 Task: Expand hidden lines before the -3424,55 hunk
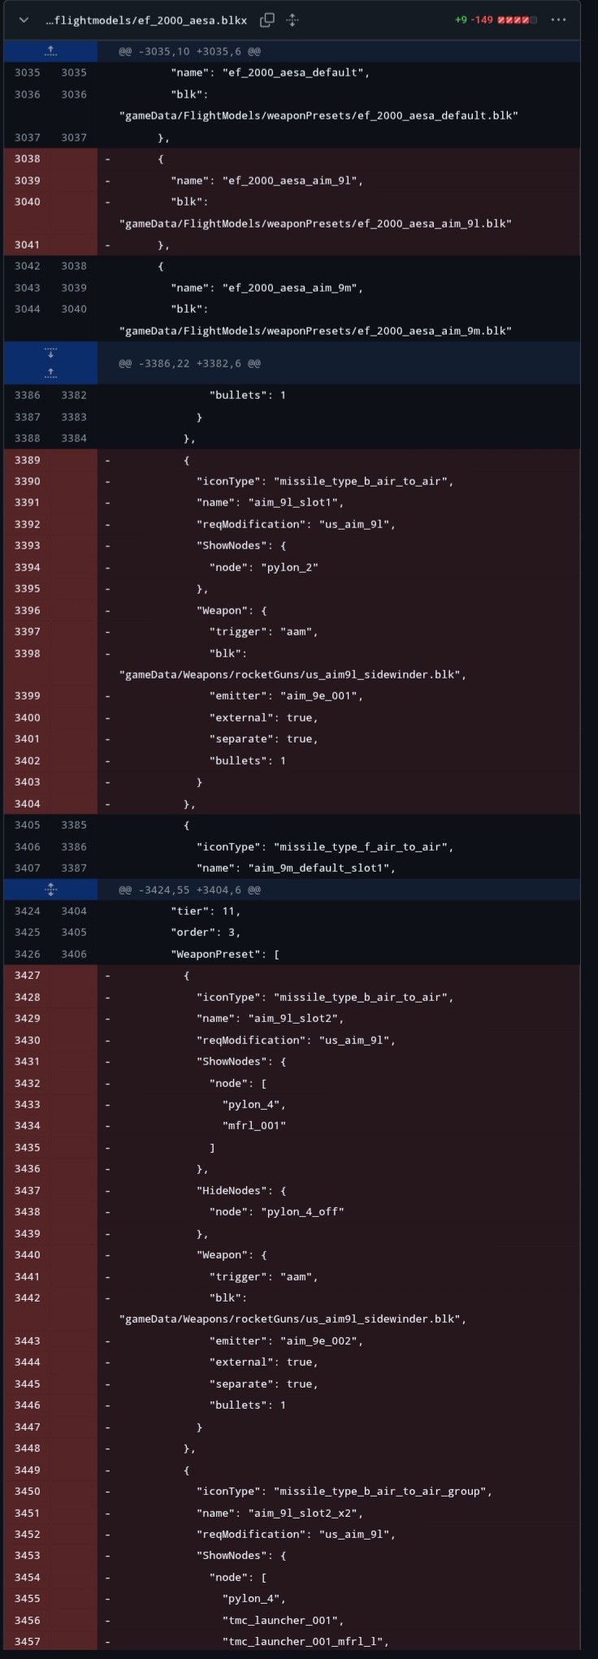[x=50, y=890]
